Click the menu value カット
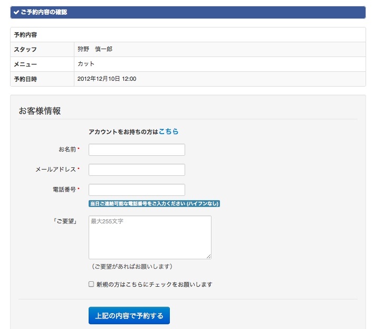The image size is (374, 329). tap(86, 64)
